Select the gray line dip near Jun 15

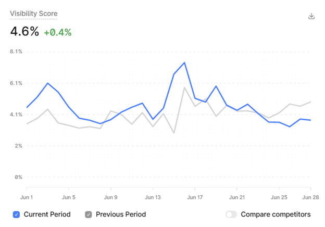pos(174,133)
